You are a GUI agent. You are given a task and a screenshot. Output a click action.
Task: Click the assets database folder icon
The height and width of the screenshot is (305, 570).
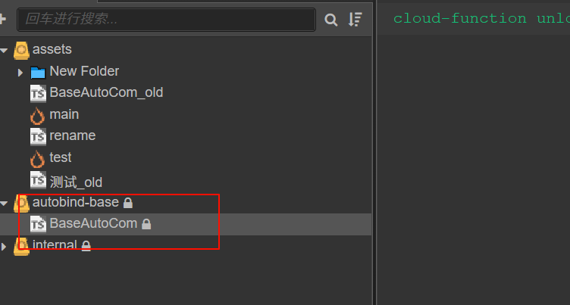coord(21,50)
